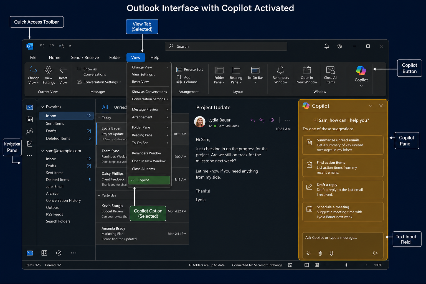Collapse the Copilot pane with chevron

[371, 106]
